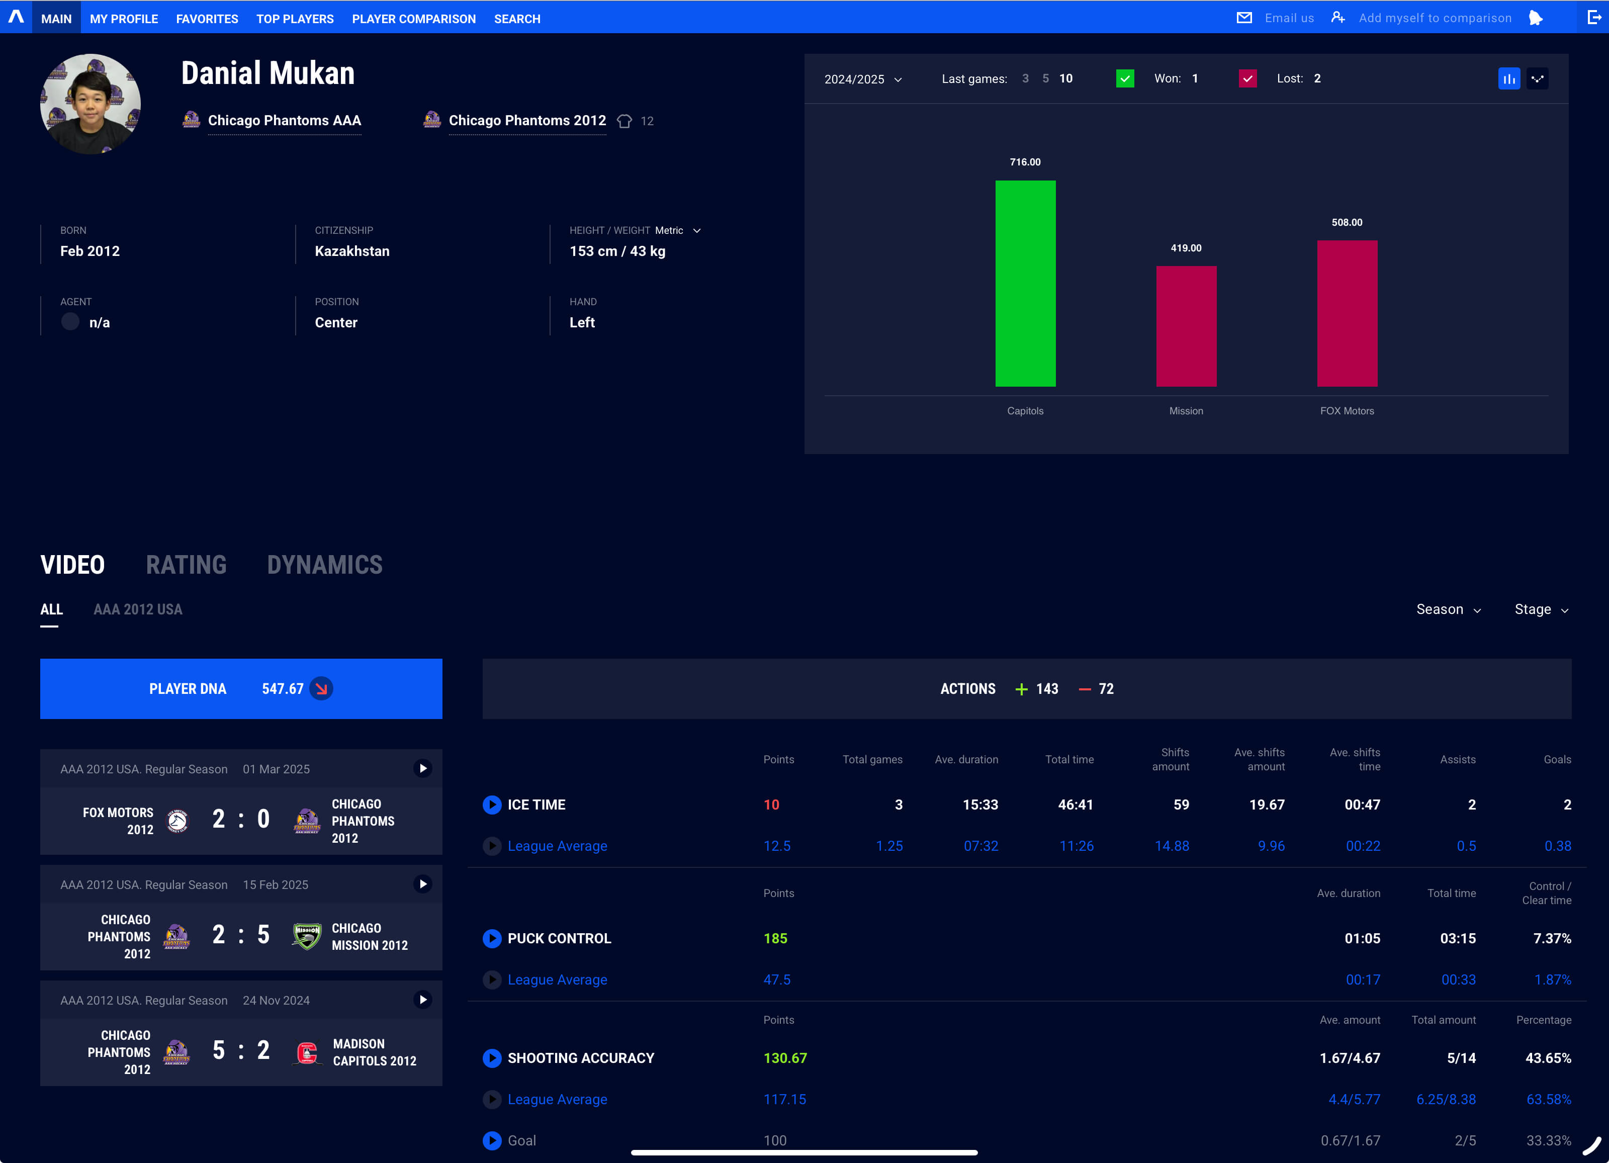Play PUCK CONTROL video clips
The image size is (1609, 1163).
(x=492, y=938)
